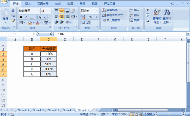Open 套用表格格式 menu
The image size is (190, 116).
click(x=114, y=15)
